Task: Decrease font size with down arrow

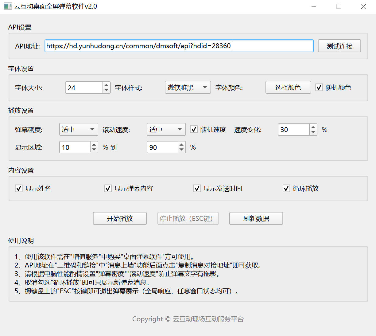Action: (106, 90)
